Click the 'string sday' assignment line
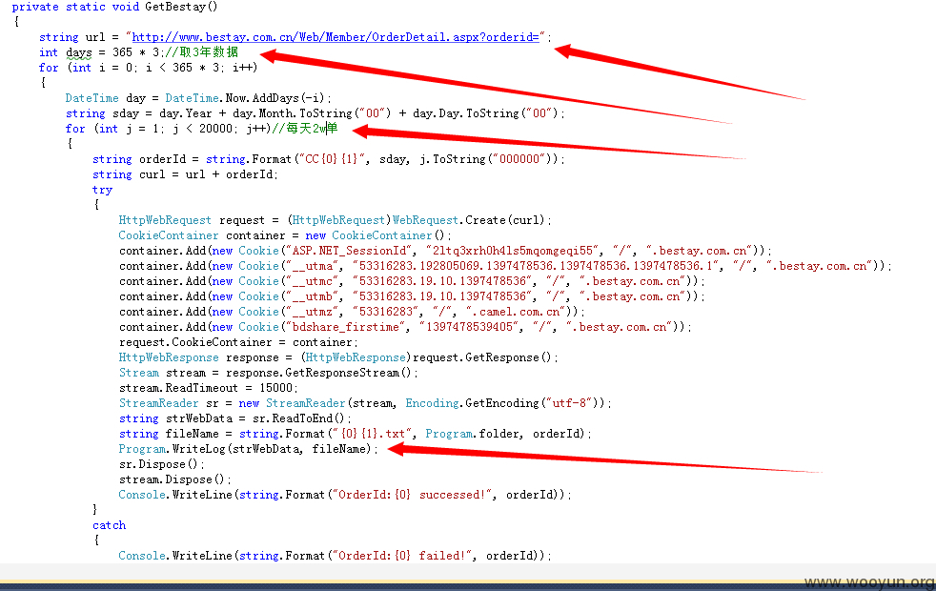The width and height of the screenshot is (936, 591). point(315,113)
